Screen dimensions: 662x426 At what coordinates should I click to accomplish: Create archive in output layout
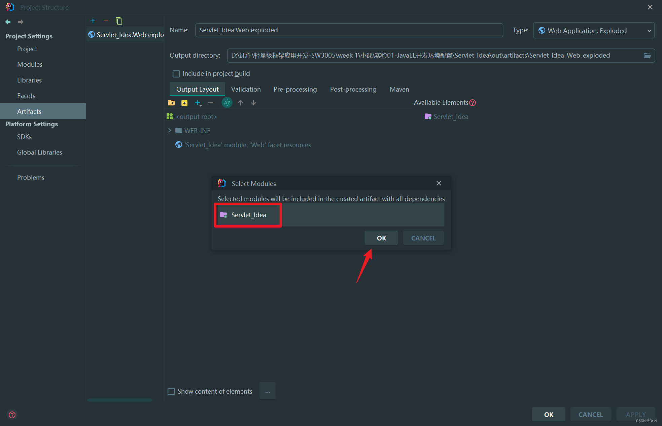184,103
